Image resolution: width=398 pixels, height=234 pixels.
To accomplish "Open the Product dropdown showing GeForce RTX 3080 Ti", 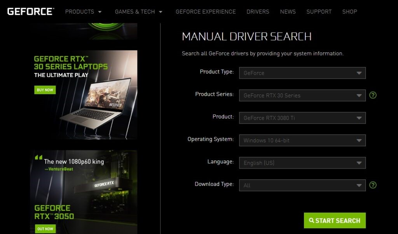I will (x=302, y=118).
